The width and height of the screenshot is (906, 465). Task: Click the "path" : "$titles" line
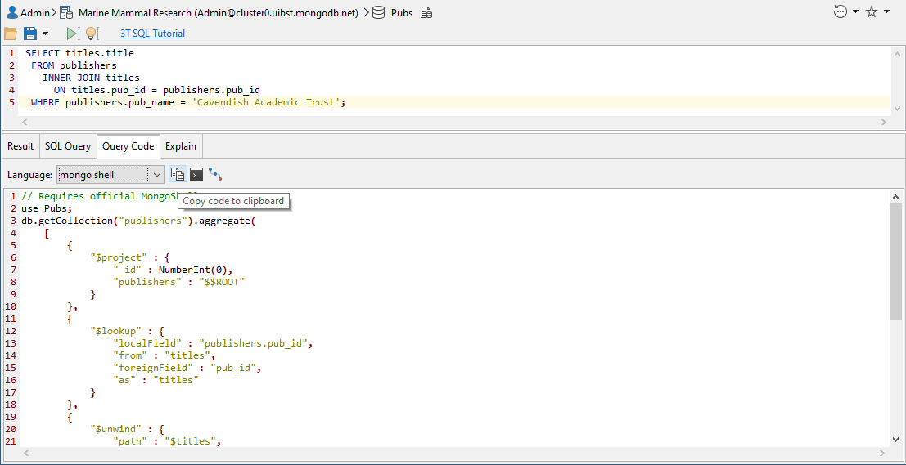pyautogui.click(x=168, y=441)
